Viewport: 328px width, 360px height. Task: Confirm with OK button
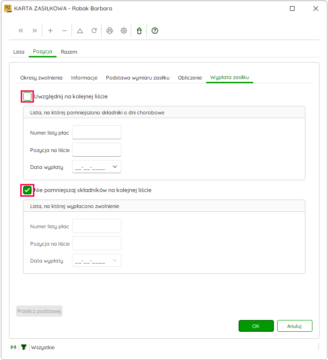click(x=256, y=326)
